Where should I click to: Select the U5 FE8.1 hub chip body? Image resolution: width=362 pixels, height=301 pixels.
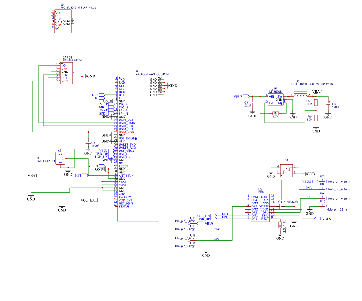coord(260,208)
